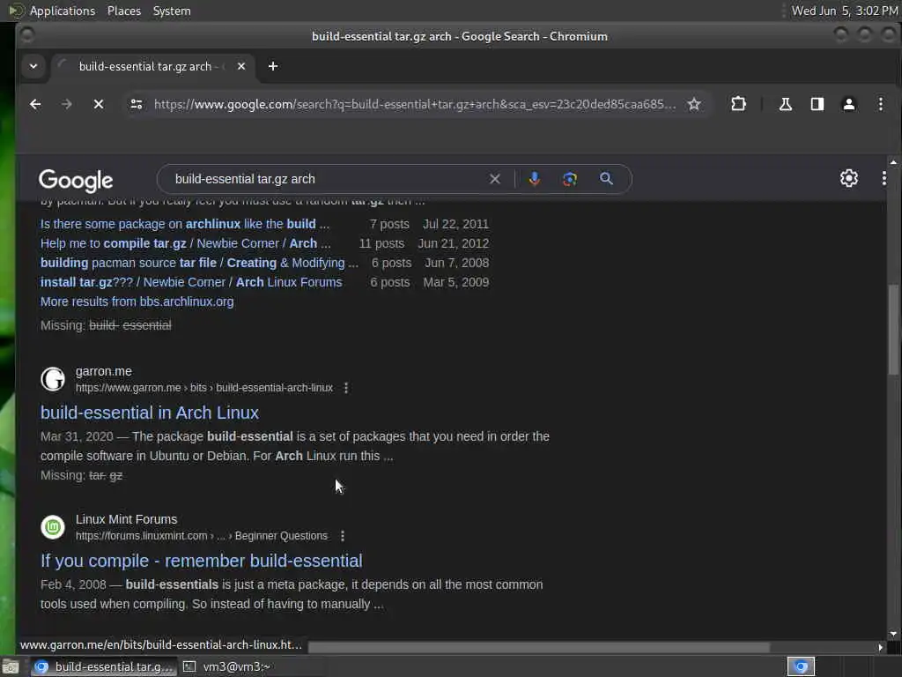Image resolution: width=902 pixels, height=677 pixels.
Task: Close the build-essential tar.gz arch tab
Action: [x=241, y=66]
